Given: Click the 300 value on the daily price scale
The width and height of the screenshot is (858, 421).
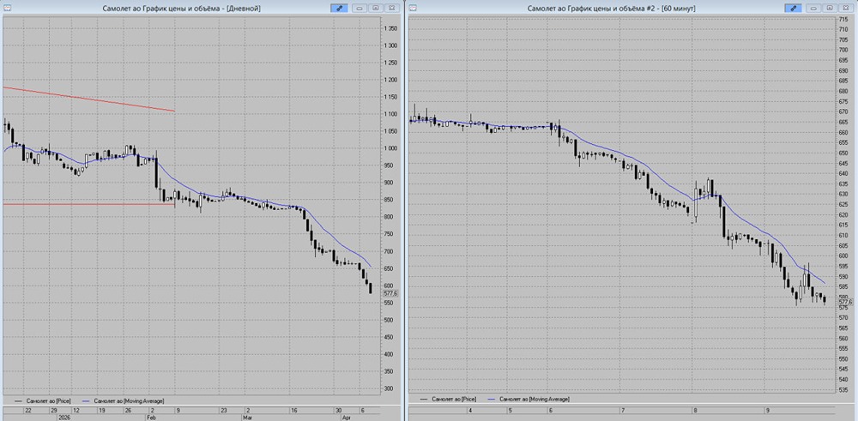Looking at the screenshot, I should point(389,388).
